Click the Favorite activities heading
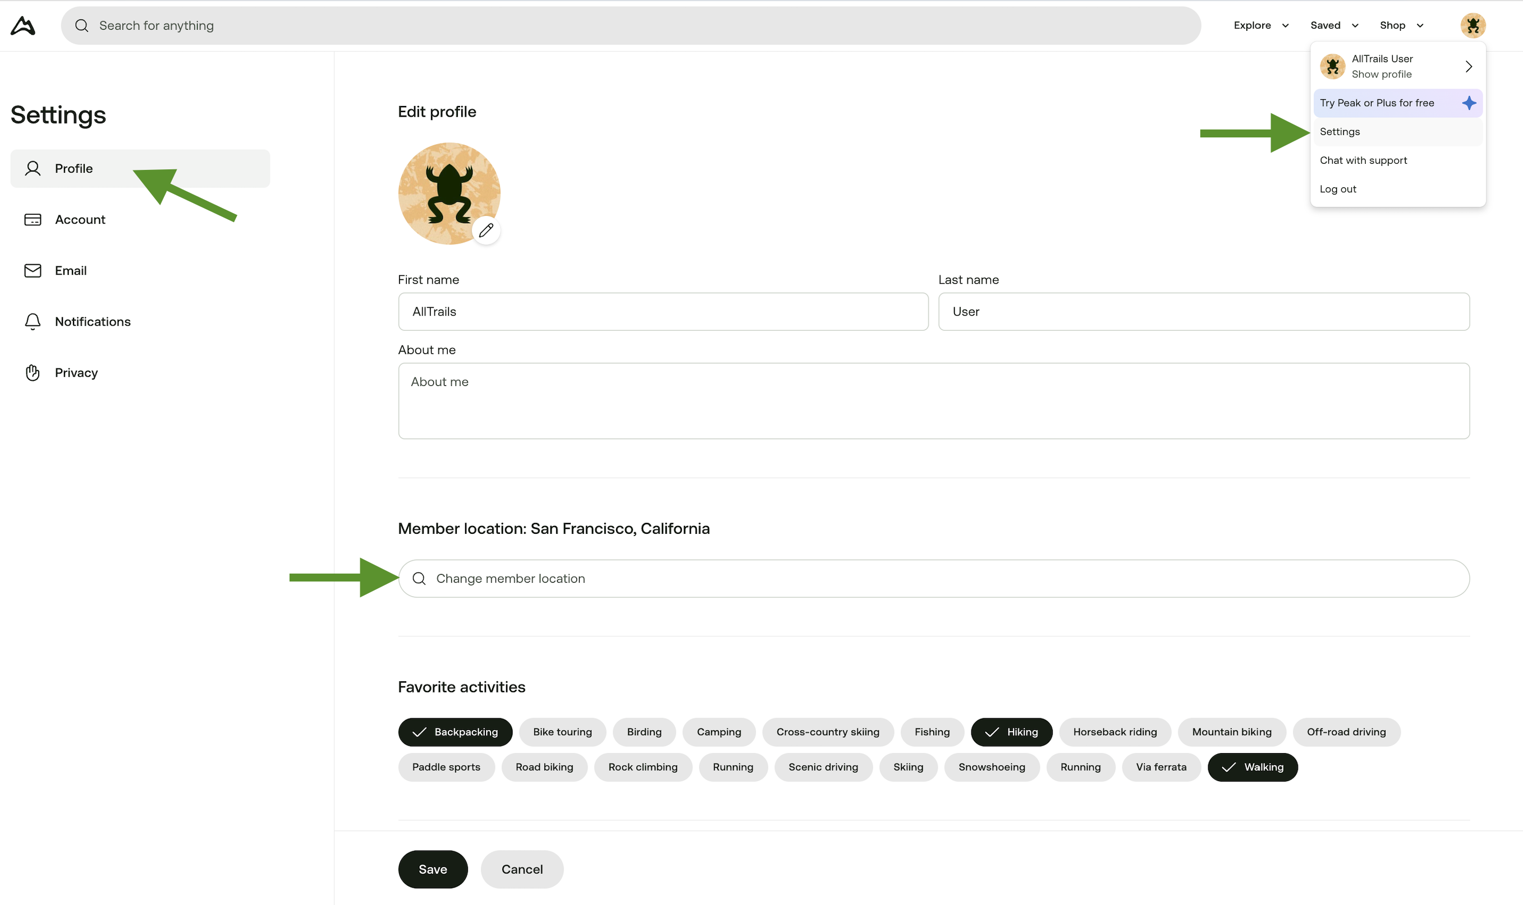 (x=461, y=687)
